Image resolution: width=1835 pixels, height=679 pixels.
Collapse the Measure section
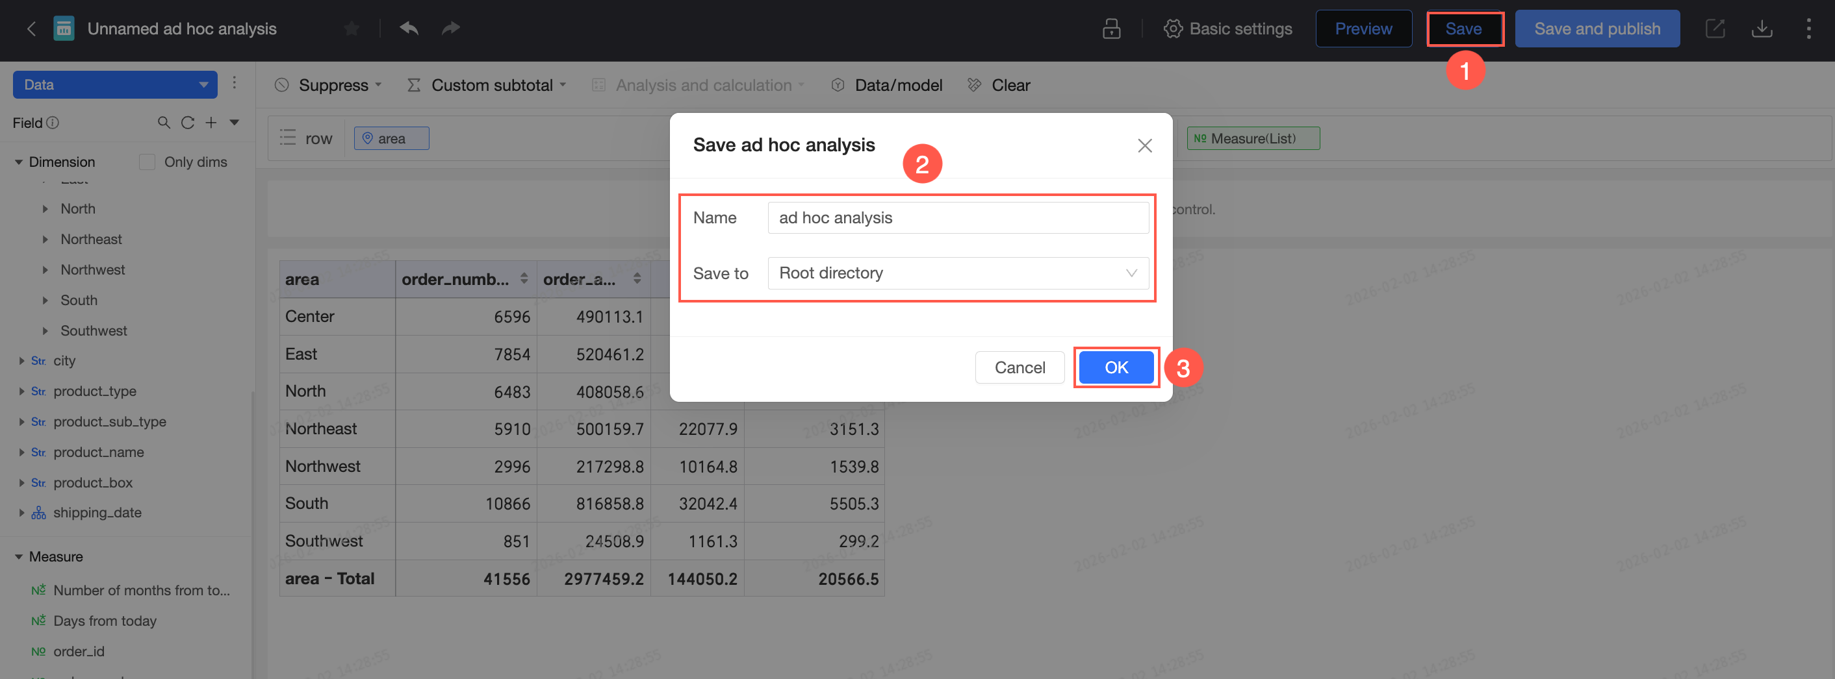click(x=19, y=556)
